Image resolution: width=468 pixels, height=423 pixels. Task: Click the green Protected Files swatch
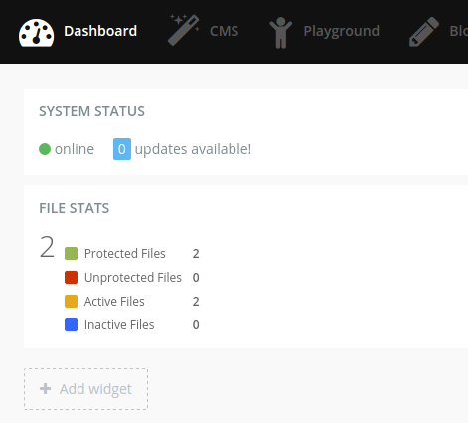[x=71, y=253]
